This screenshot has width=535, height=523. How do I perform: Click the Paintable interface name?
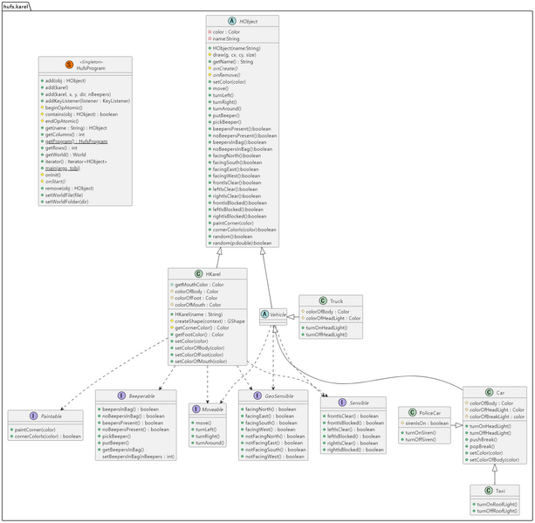click(51, 416)
